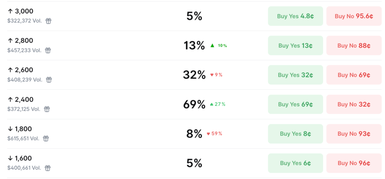
Task: Click the 69% chance value
Action: [x=194, y=104]
